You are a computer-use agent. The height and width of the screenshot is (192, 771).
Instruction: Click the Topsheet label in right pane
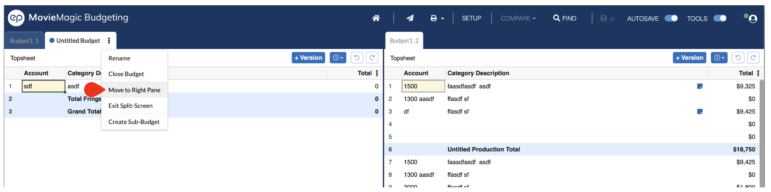point(402,58)
